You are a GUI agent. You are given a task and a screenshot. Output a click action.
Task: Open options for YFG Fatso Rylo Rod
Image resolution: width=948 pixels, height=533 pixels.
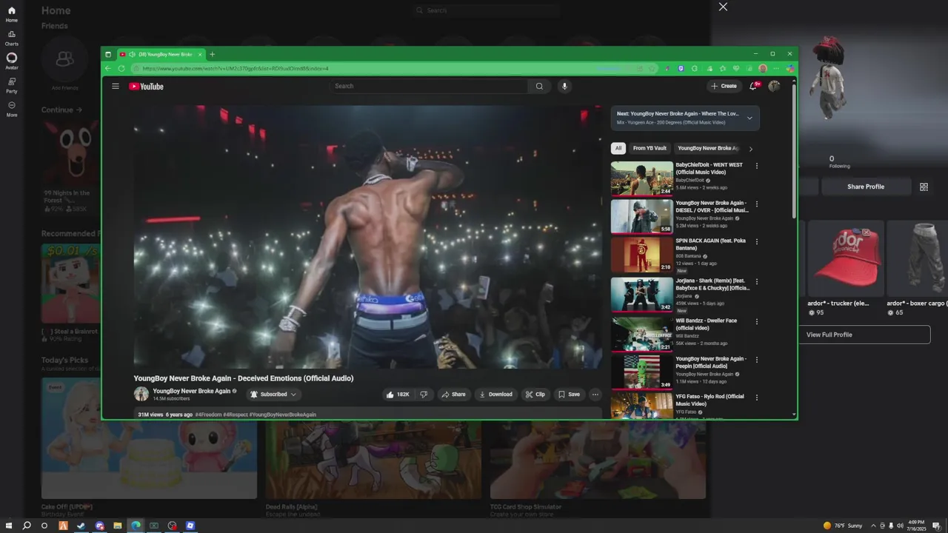click(x=756, y=398)
